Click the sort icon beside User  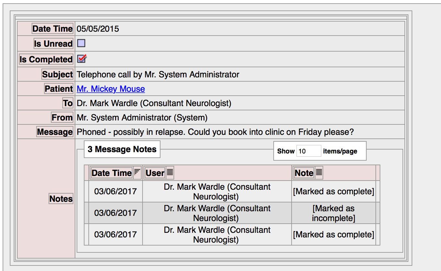[x=170, y=172]
